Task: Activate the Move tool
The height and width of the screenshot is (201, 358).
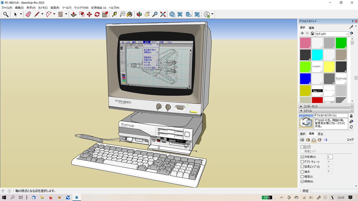Action: 89,14
